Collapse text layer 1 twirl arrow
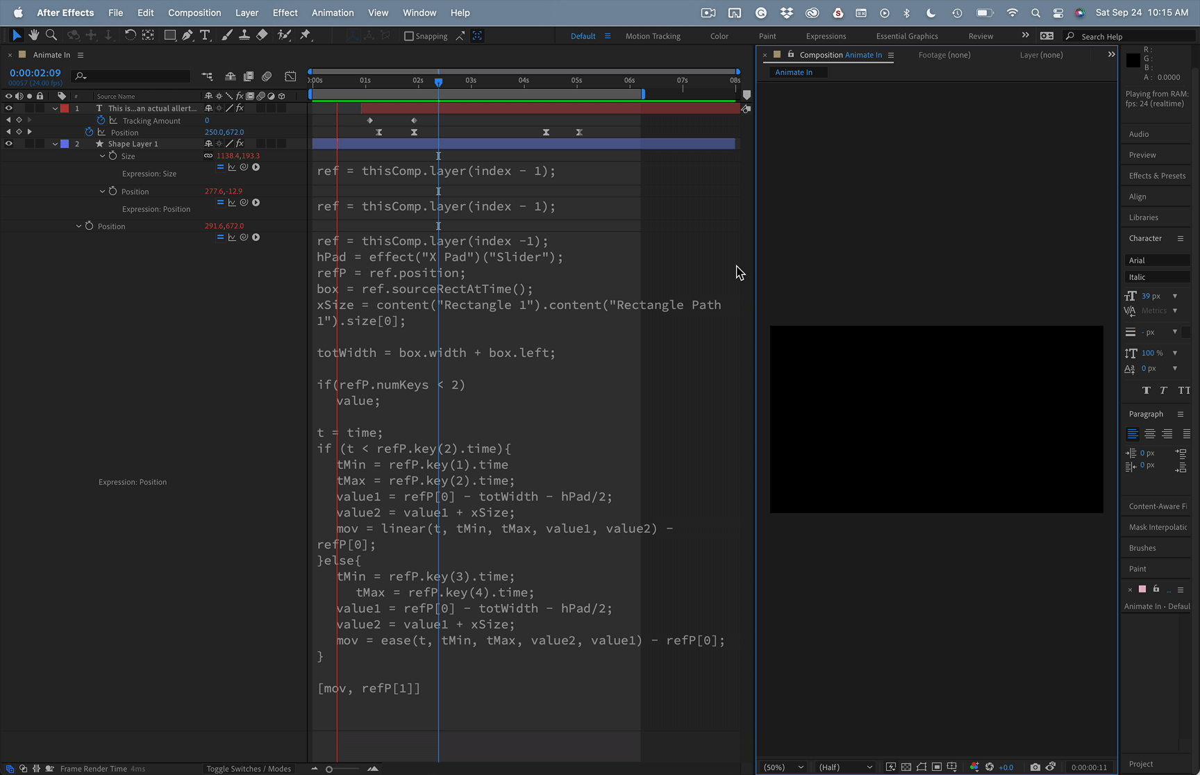The height and width of the screenshot is (775, 1200). coord(55,108)
